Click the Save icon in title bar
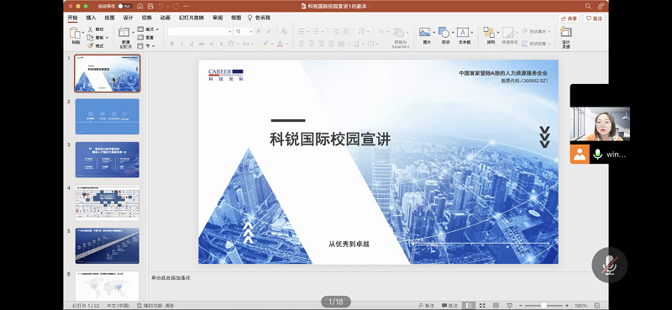Image resolution: width=672 pixels, height=310 pixels. [150, 7]
